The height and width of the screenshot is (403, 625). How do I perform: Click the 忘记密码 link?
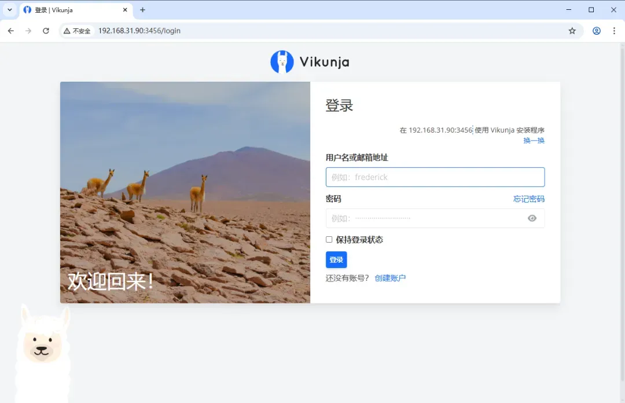(x=528, y=199)
